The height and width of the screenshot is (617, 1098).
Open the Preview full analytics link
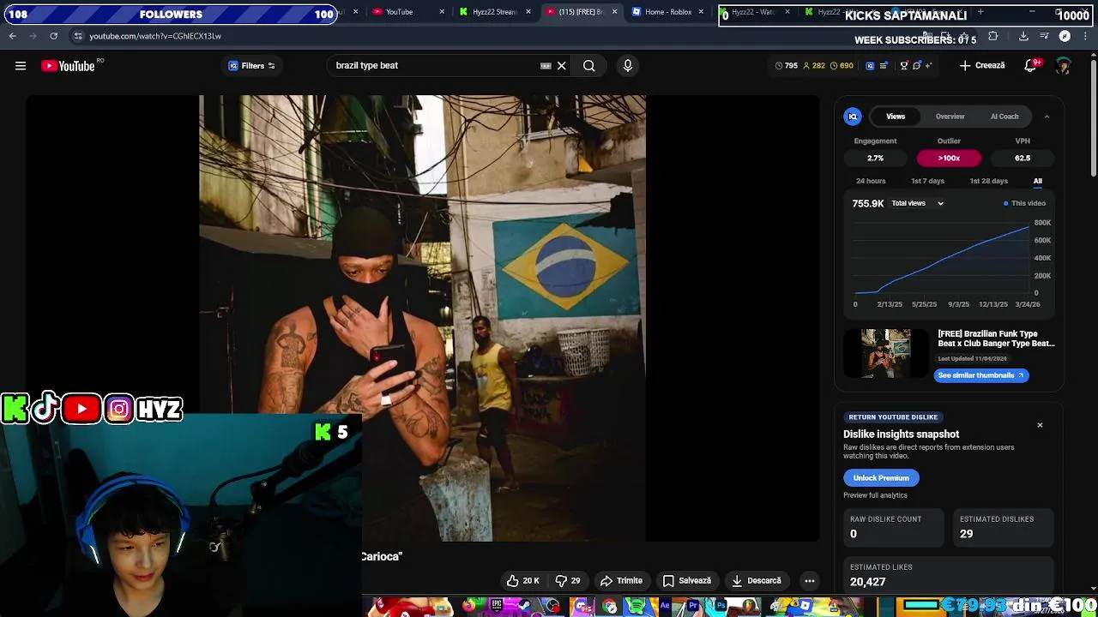pos(875,495)
